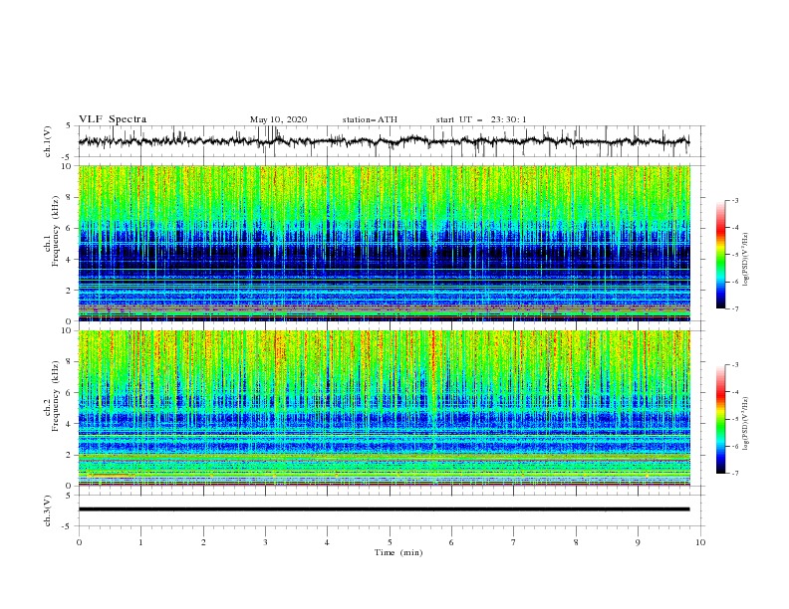
Task: Click time axis tick label "1"
Action: [141, 542]
